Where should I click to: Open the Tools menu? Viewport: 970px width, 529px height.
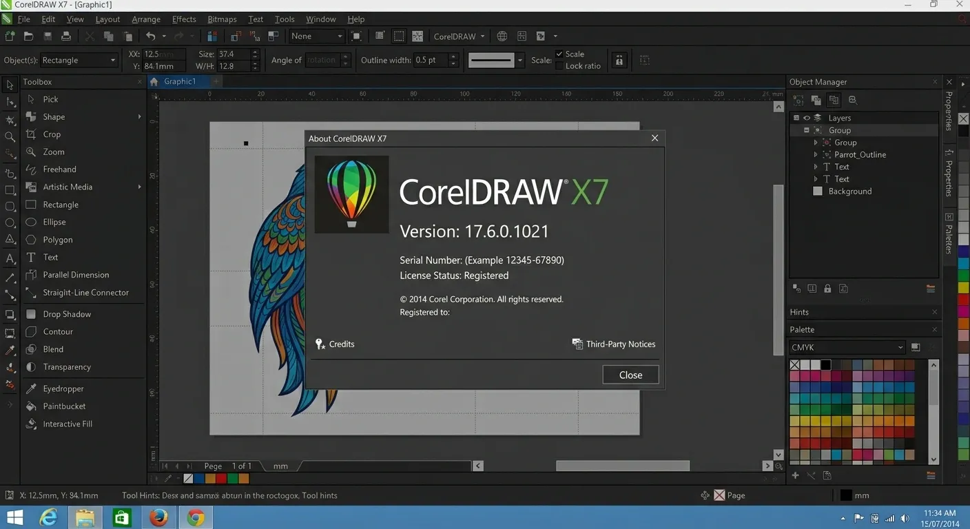coord(285,19)
